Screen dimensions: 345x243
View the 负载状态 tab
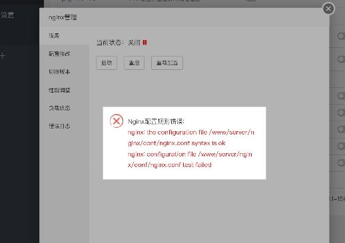pos(64,108)
